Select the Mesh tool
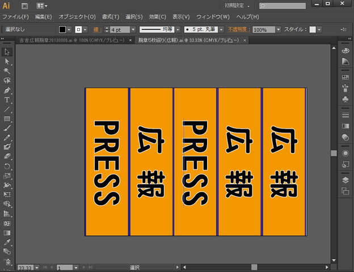The image size is (354, 272). (x=7, y=223)
